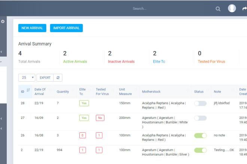Open the 25 rows-per-page dropdown
The width and height of the screenshot is (247, 164).
coord(27,78)
